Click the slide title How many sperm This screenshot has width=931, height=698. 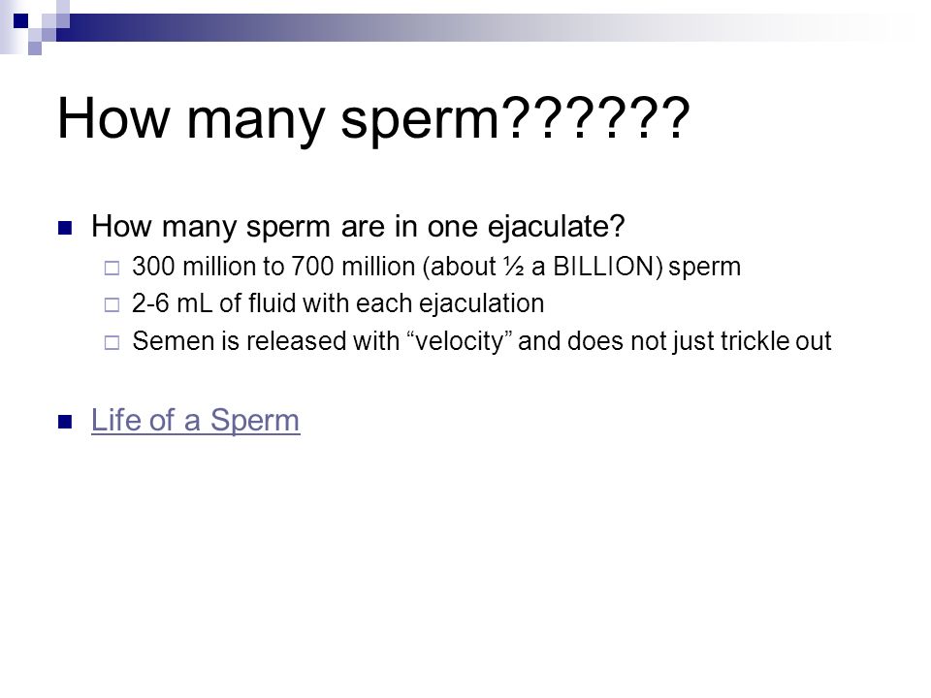[x=373, y=118]
